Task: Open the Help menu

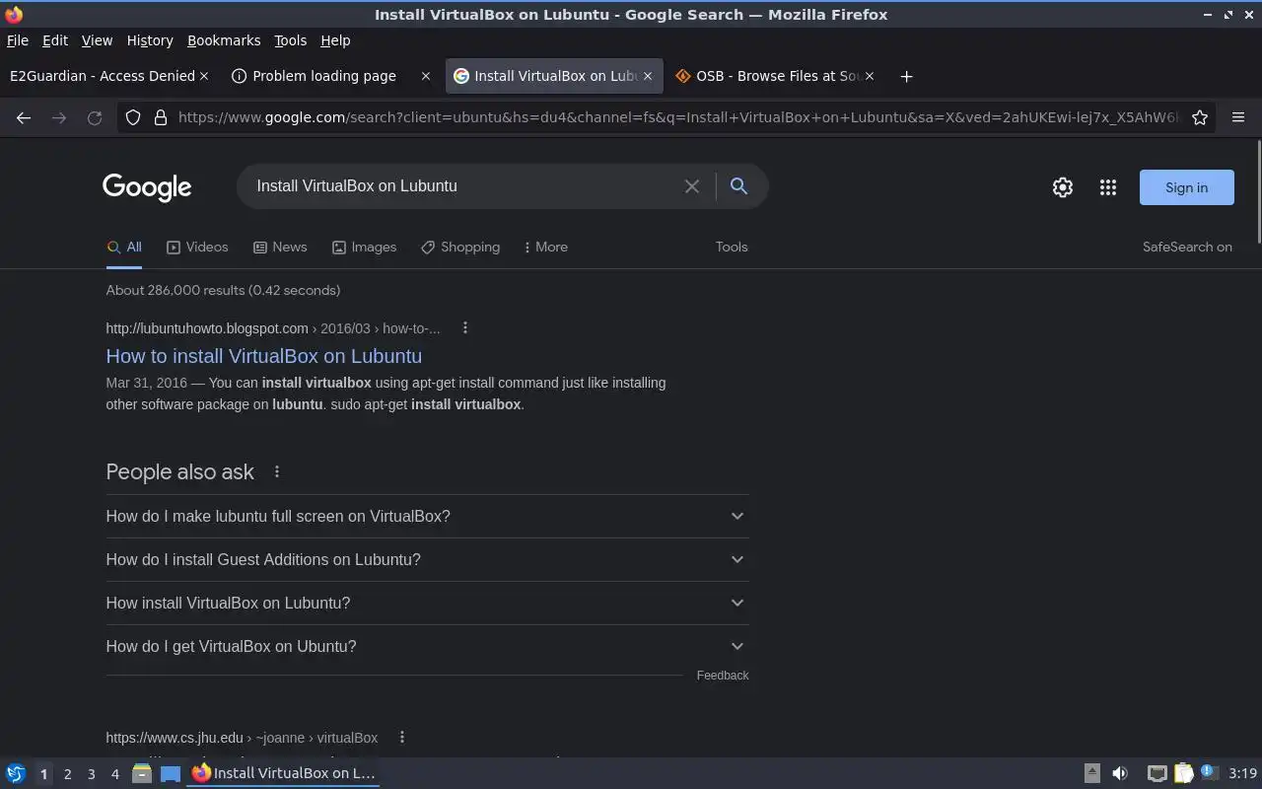Action: coord(335,40)
